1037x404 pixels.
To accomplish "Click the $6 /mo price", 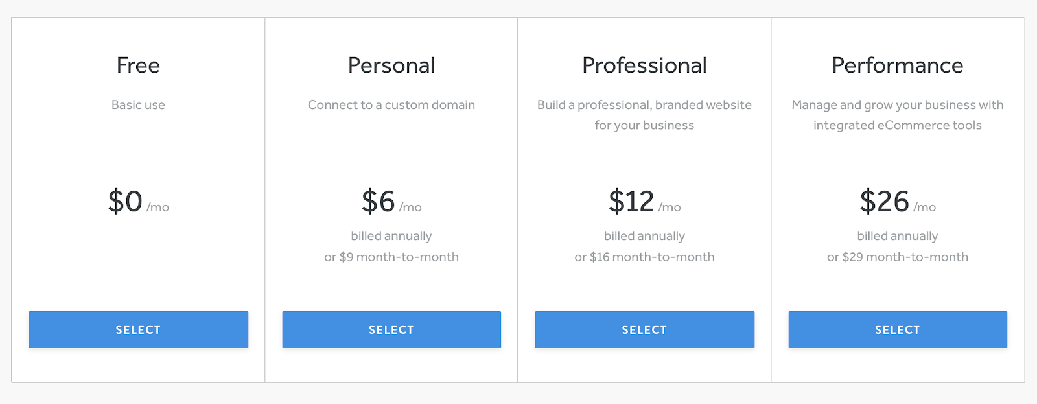I will (391, 202).
